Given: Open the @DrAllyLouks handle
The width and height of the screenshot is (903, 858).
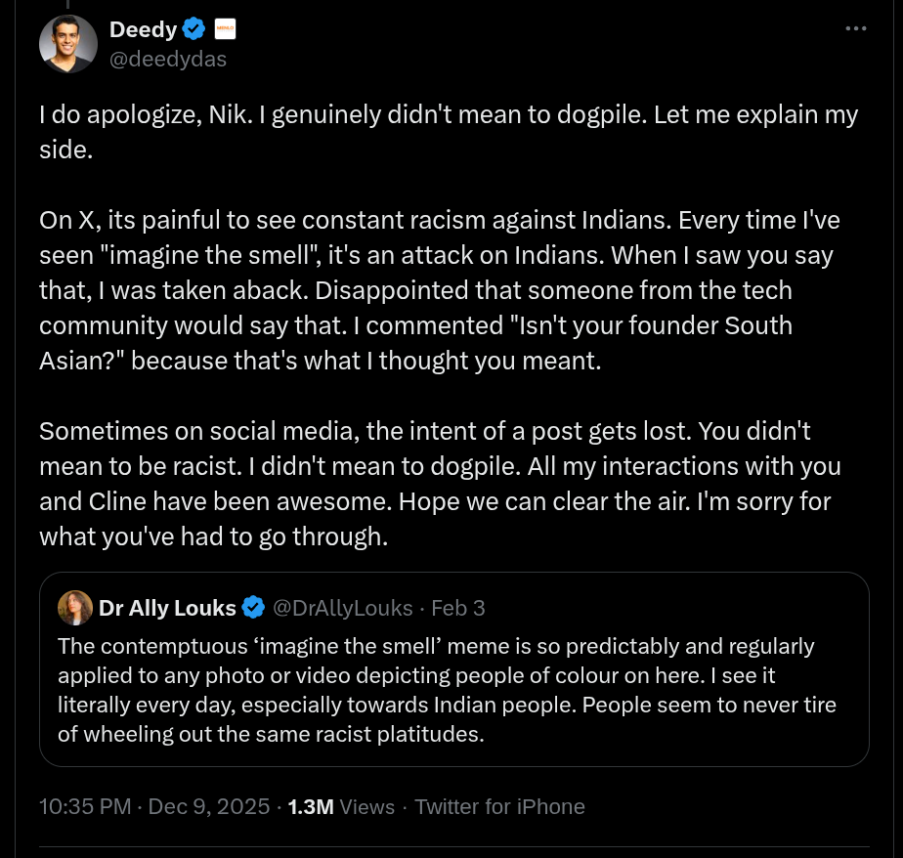Looking at the screenshot, I should pyautogui.click(x=343, y=608).
